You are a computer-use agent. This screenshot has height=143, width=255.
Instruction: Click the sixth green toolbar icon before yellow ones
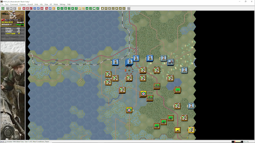[76, 8]
